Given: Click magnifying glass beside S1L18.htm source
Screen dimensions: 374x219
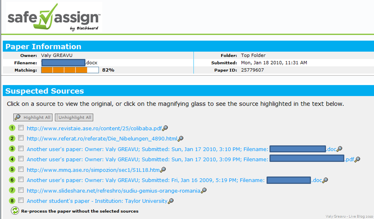Looking at the screenshot, I should pyautogui.click(x=163, y=170).
